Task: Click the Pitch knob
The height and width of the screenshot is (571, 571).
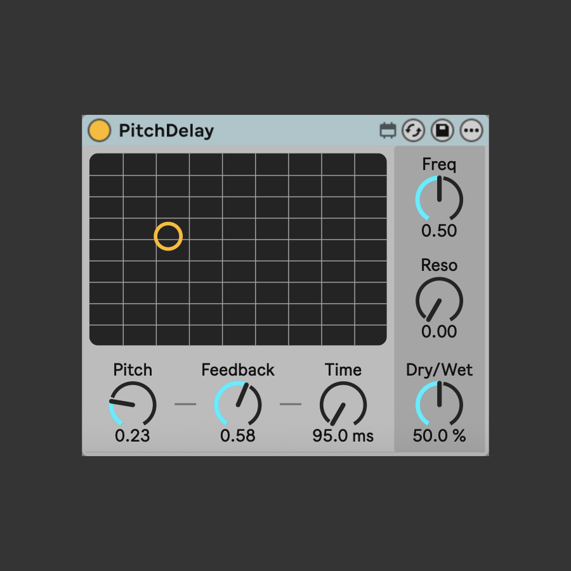Action: (x=133, y=404)
